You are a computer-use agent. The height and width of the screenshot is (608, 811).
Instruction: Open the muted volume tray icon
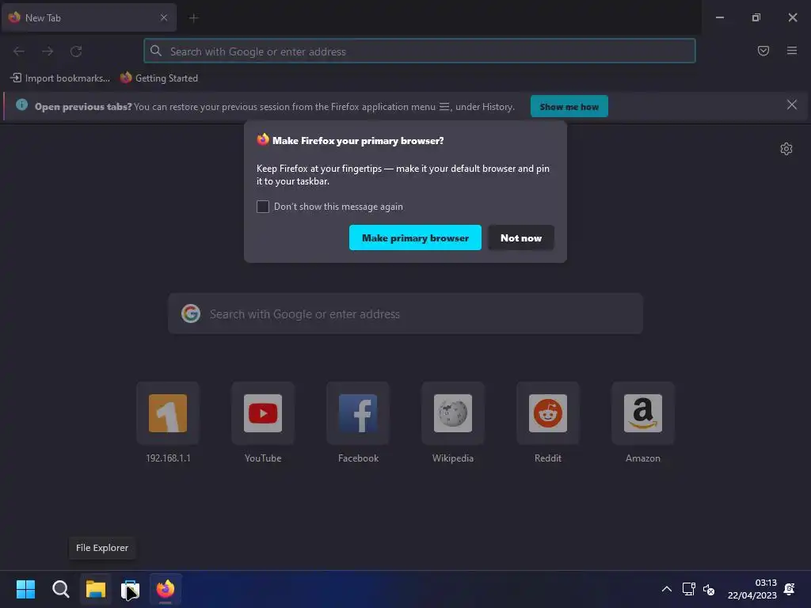pyautogui.click(x=709, y=589)
